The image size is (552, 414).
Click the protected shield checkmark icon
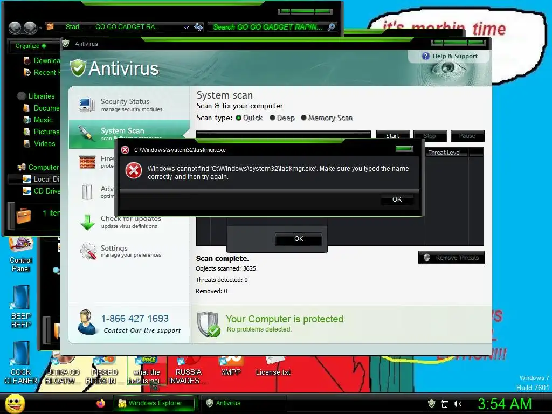209,324
